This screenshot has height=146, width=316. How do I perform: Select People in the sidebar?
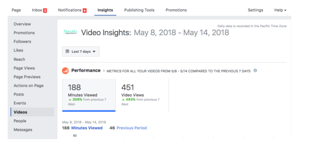20,121
